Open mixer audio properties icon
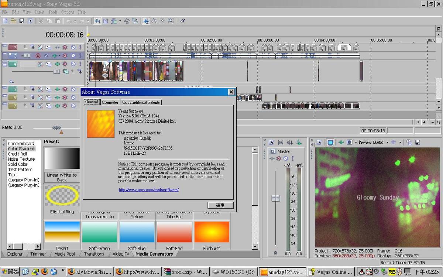The image size is (443, 277). [271, 142]
